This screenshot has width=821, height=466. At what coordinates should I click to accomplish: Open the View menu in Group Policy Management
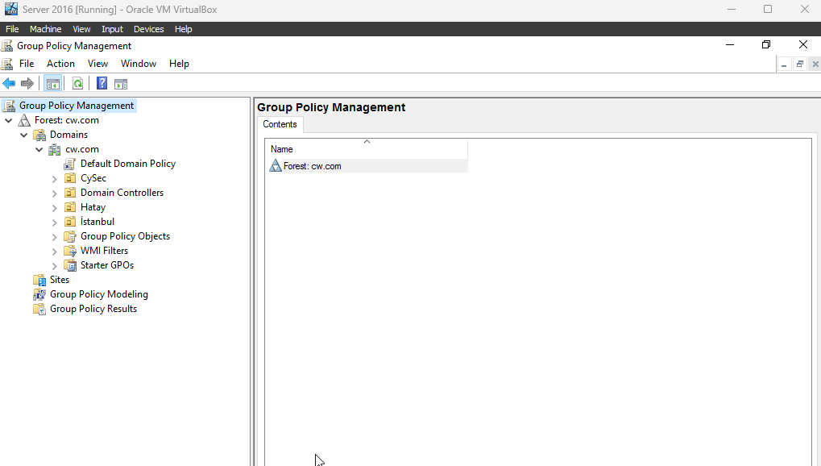point(98,64)
